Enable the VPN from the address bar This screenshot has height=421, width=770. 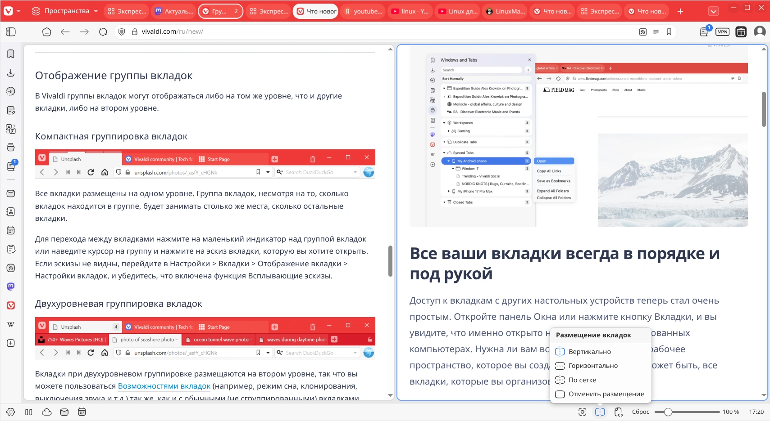(x=721, y=31)
